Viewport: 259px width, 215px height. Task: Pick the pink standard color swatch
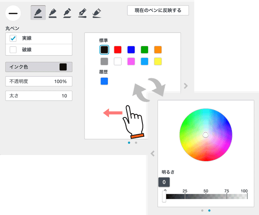[x=131, y=61]
